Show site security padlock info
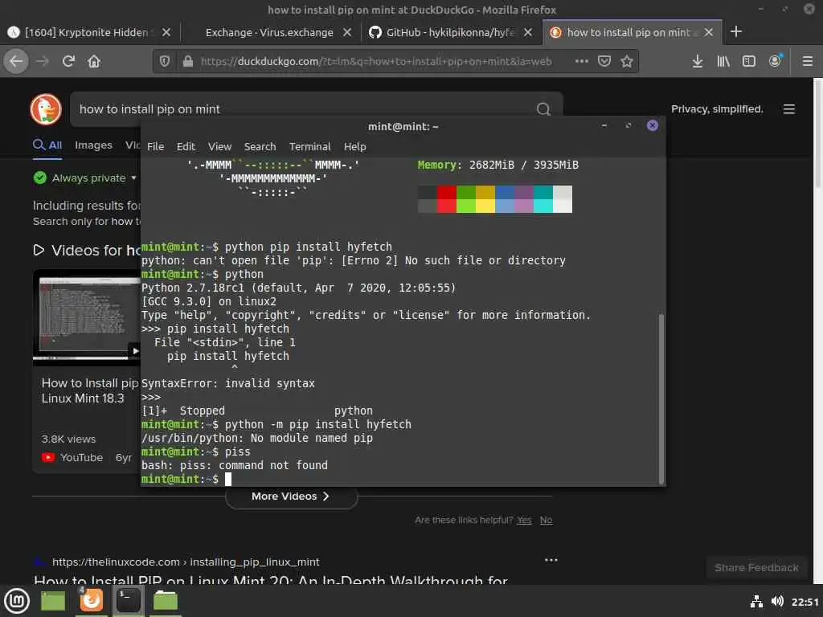 [x=188, y=61]
